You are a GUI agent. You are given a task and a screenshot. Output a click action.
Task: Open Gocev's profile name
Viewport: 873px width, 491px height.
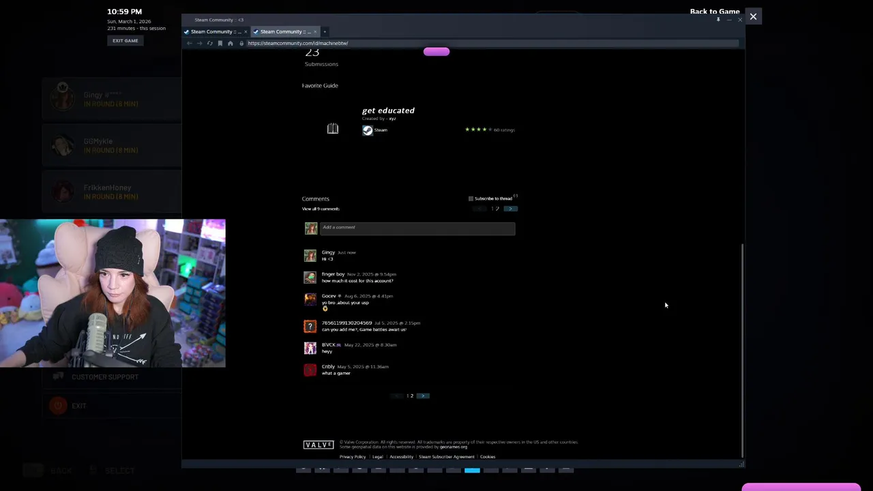[329, 296]
